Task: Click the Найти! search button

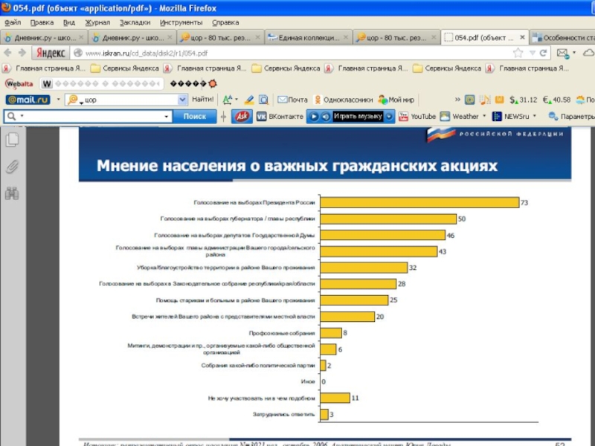Action: 202,99
